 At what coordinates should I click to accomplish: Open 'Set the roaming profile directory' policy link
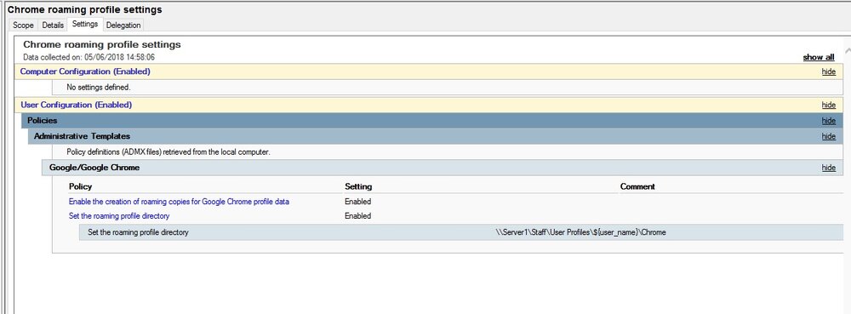119,216
